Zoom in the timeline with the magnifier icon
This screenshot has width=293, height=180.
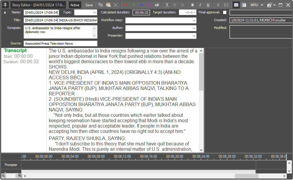20,176
